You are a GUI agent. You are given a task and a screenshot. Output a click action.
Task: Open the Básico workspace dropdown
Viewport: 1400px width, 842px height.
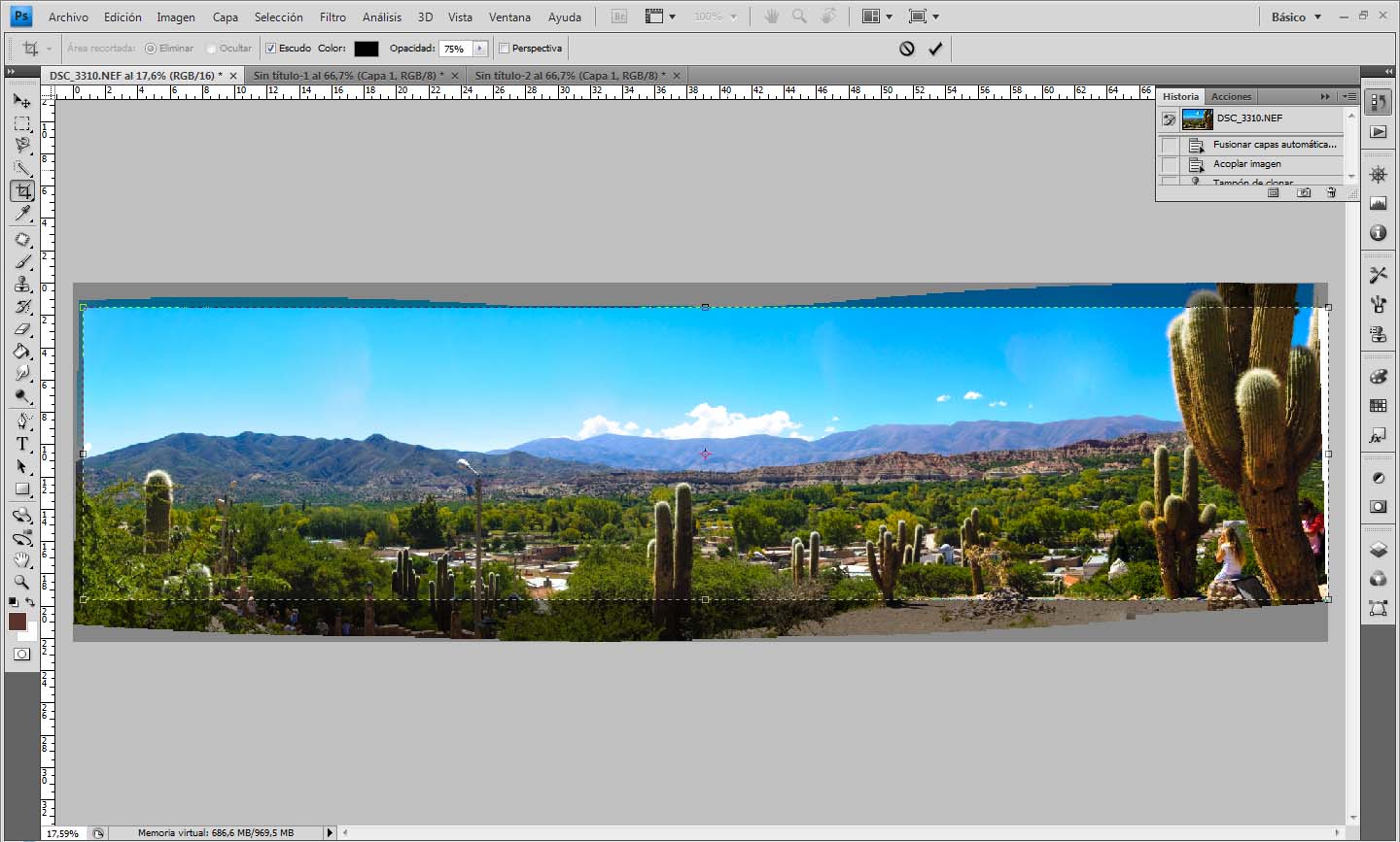[x=1296, y=17]
